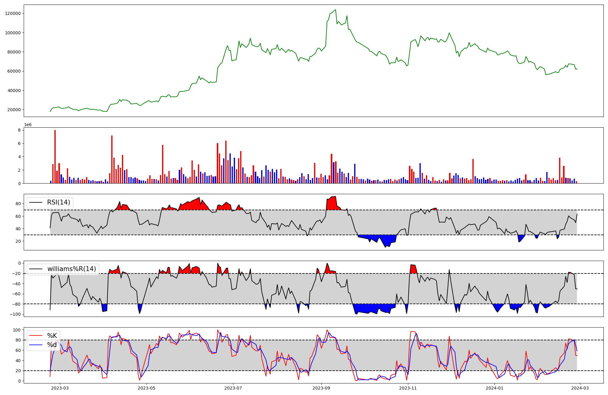
Task: Click the 2023-07 x-axis date label
Action: point(233,388)
